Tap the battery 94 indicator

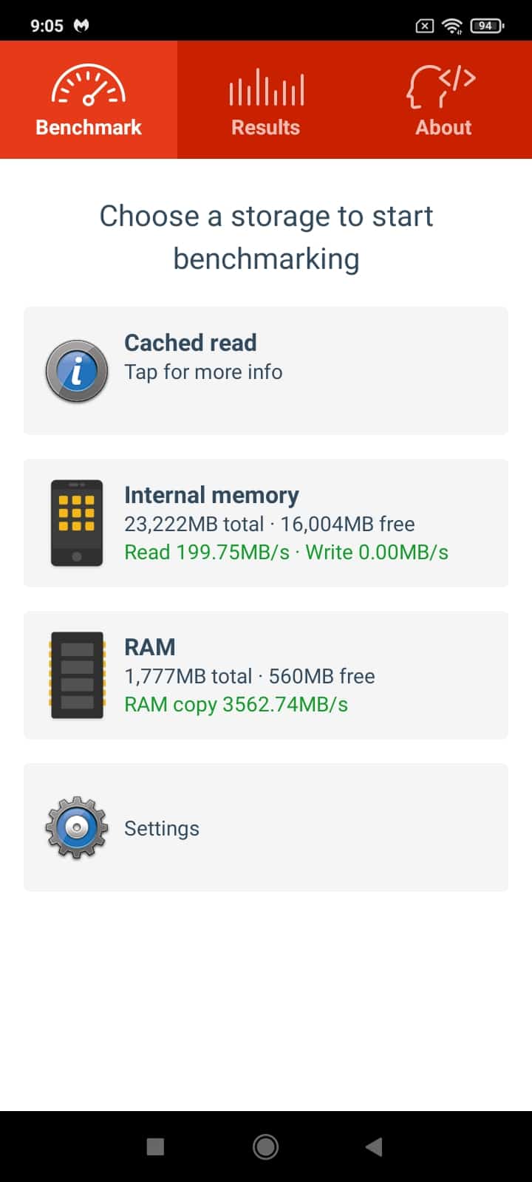[488, 26]
